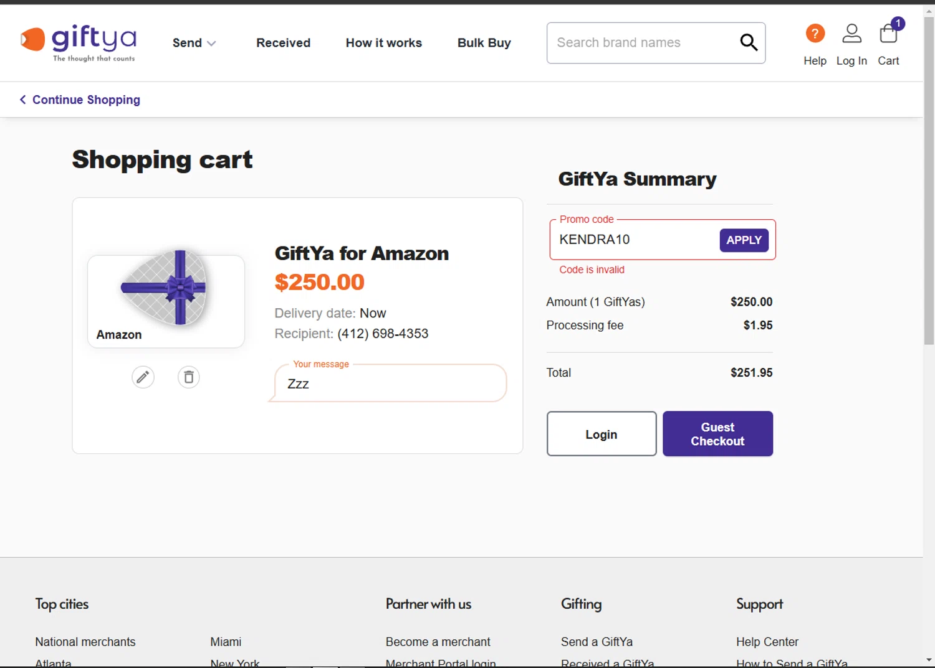Open the Received page

tap(283, 43)
